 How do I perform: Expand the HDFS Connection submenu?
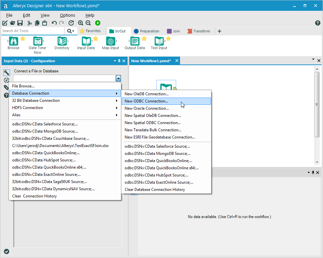pyautogui.click(x=65, y=108)
